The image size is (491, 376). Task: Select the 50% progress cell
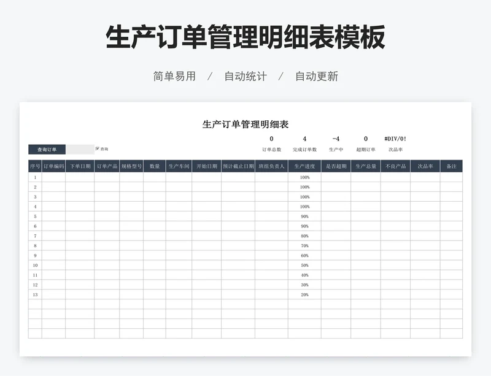pyautogui.click(x=304, y=265)
